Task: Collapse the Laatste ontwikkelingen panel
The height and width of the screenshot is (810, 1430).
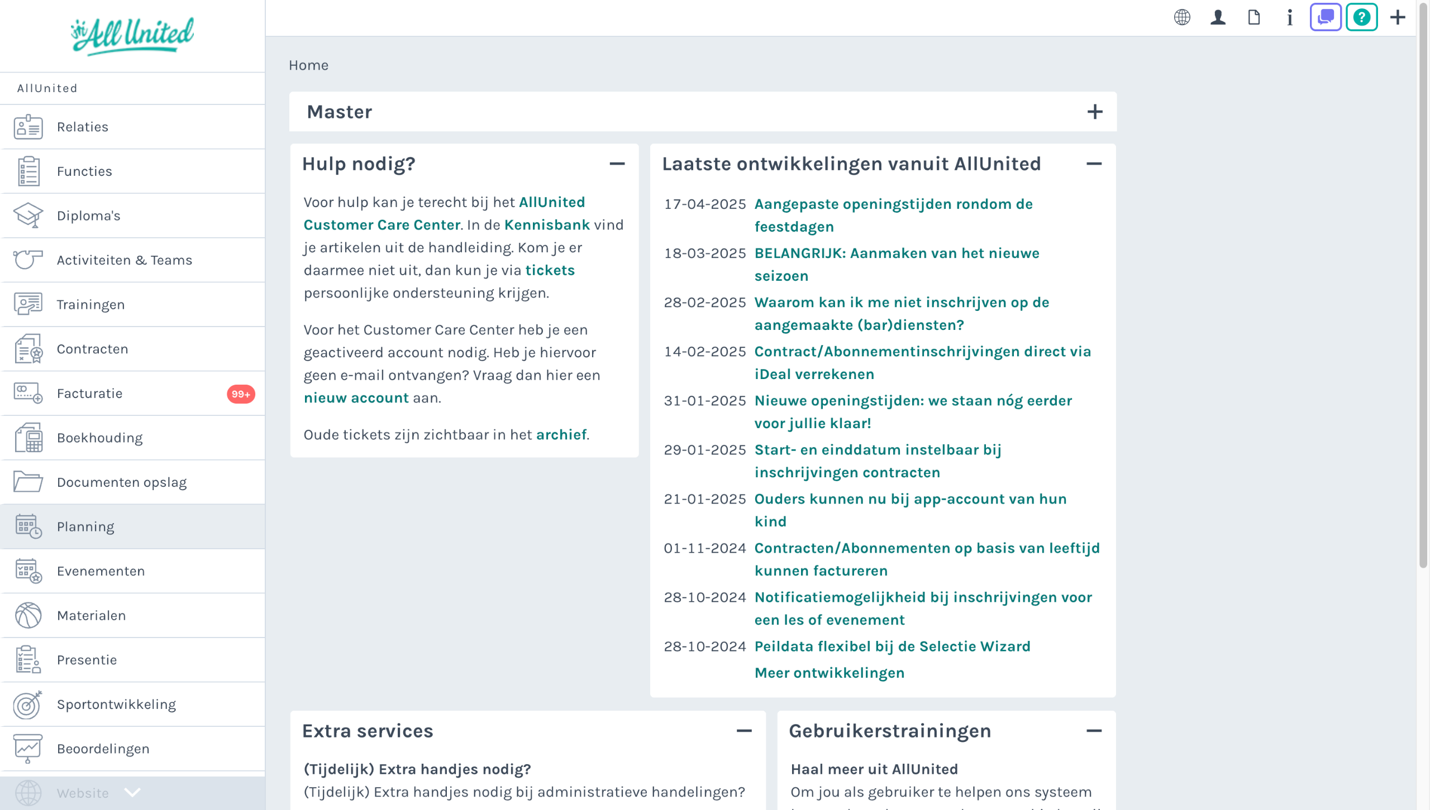Action: click(1094, 164)
